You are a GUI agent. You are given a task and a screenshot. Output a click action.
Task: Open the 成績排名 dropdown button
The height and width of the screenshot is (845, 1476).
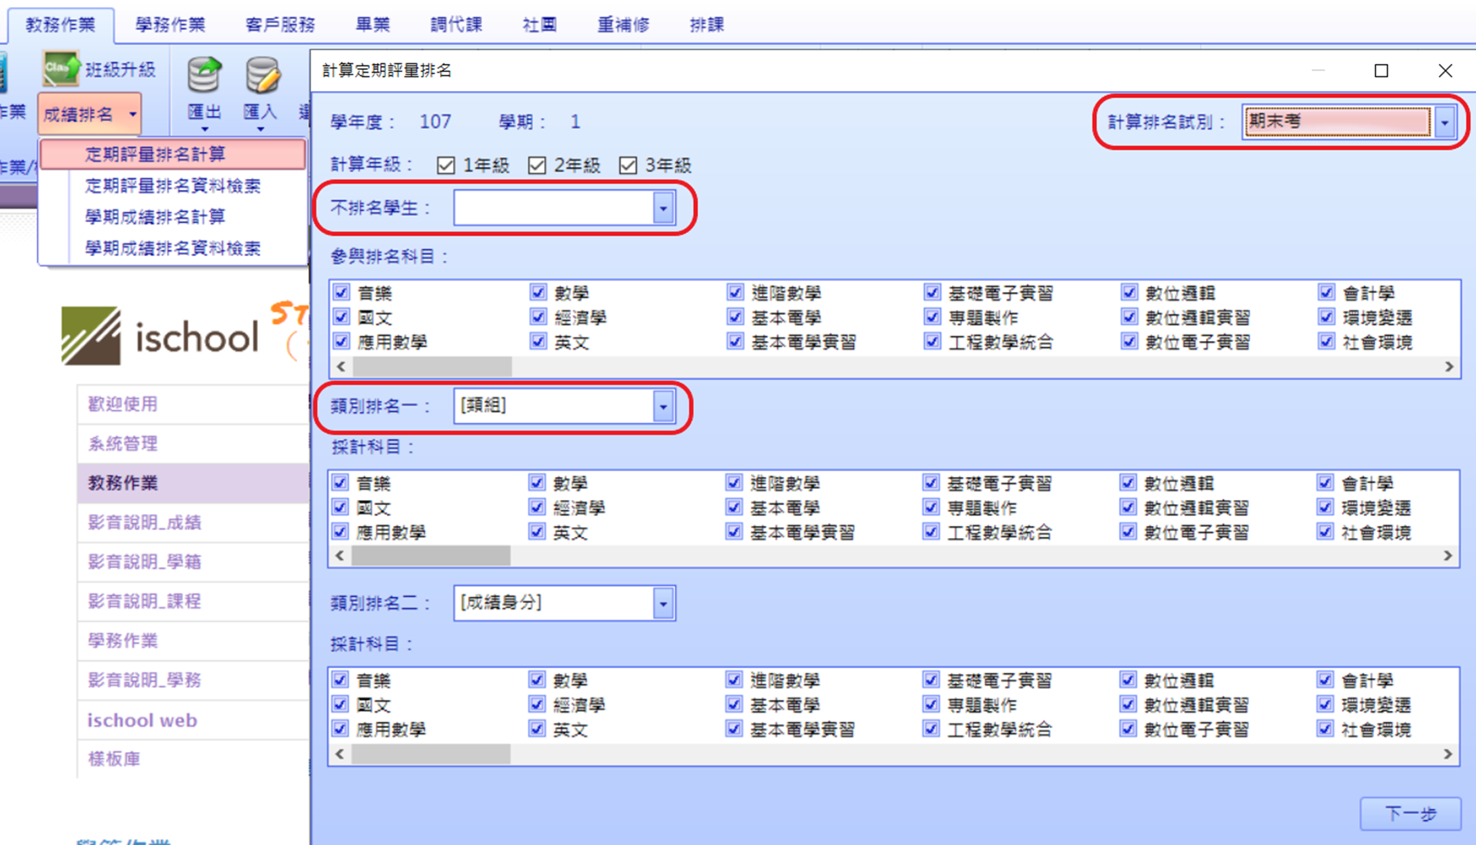pos(90,114)
